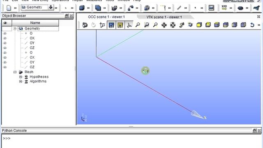
Task: Toggle the zooming style icon in the viewer toolbar
Action: coord(102,25)
